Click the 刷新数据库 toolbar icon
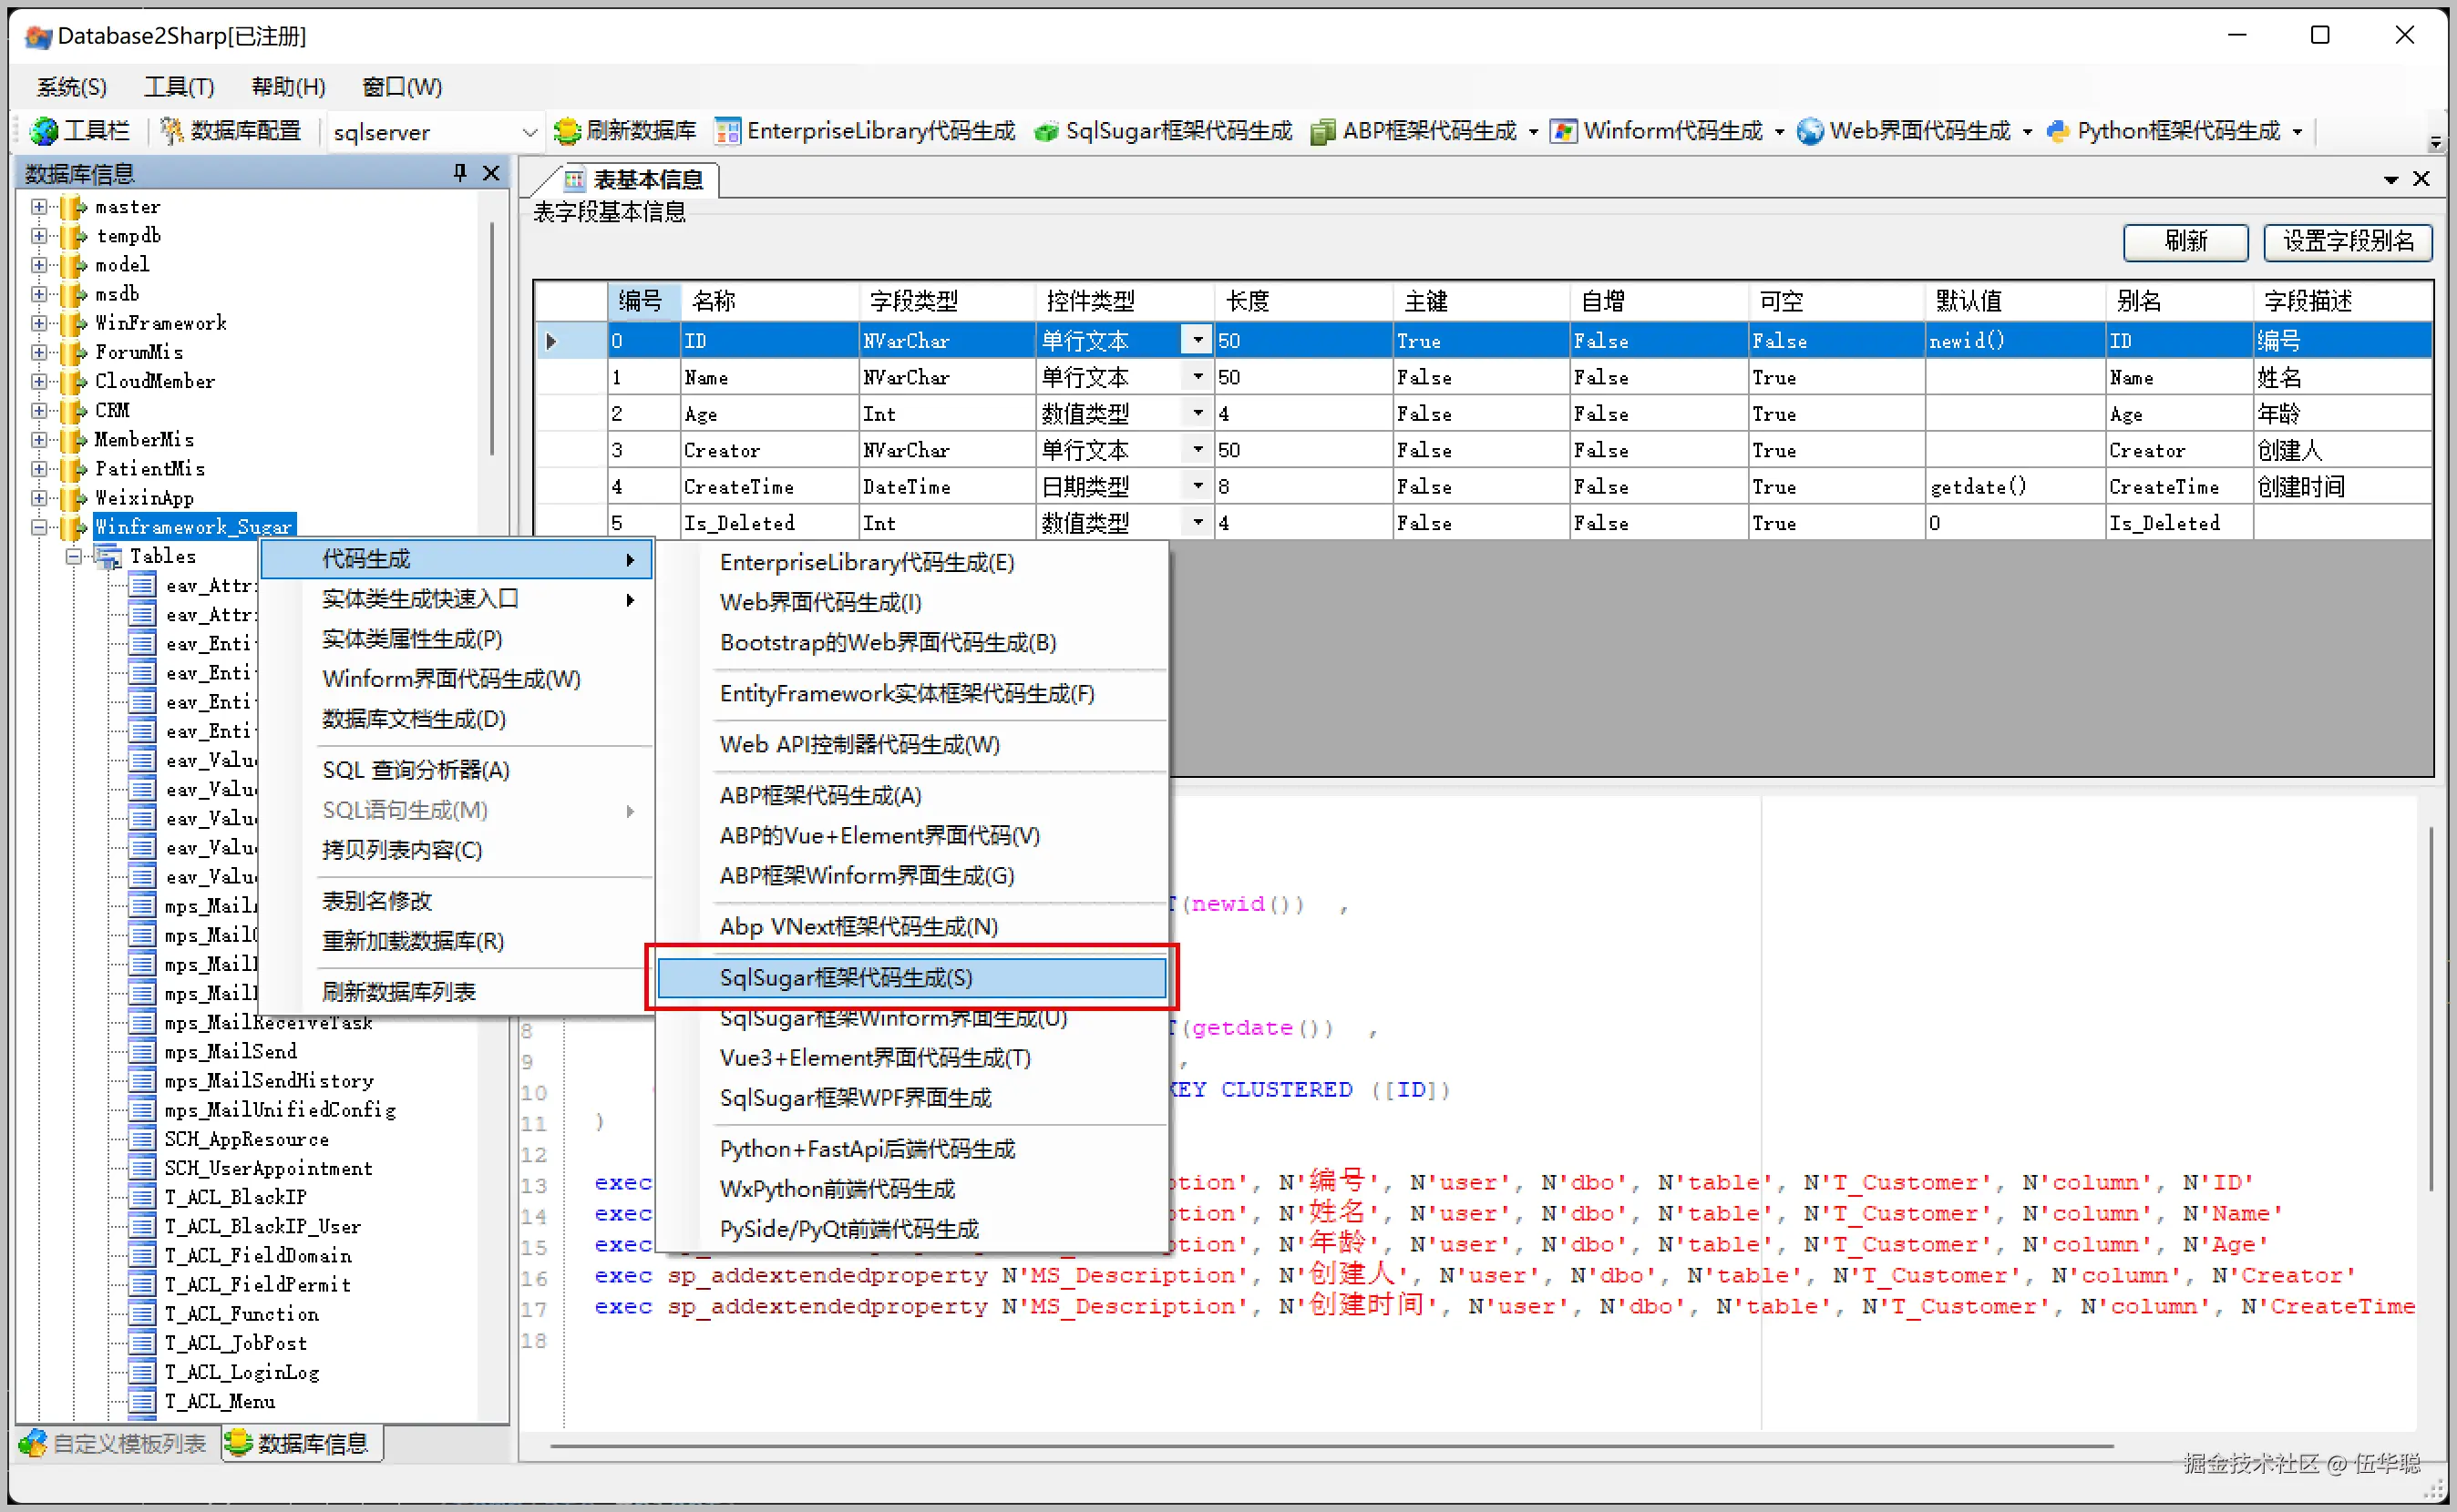This screenshot has width=2457, height=1512. pyautogui.click(x=567, y=131)
